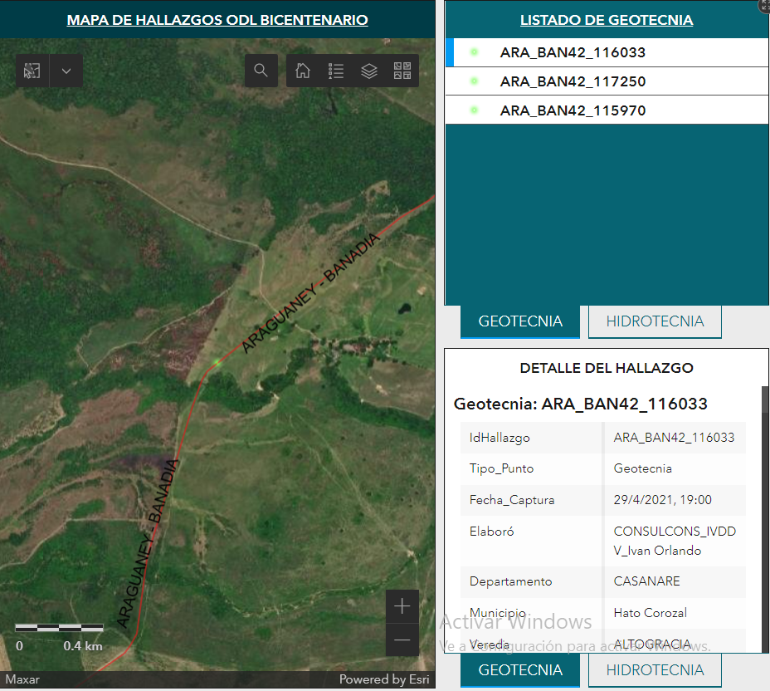Select ARA_BAN42_116033 in the geotecnia list

[x=573, y=52]
